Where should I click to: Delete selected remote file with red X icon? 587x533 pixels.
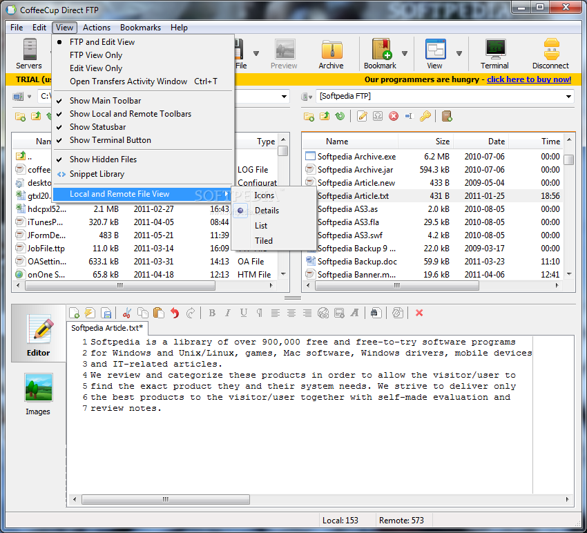click(394, 117)
